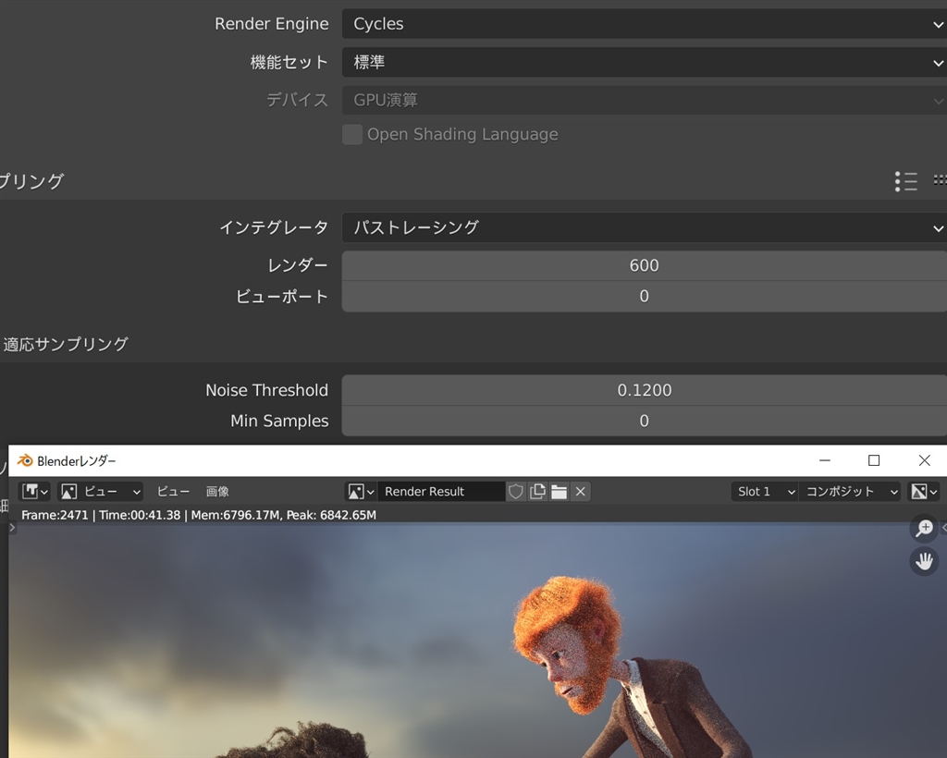The image size is (947, 758).
Task: Expand the left toolbar arrow in render window
Action: (12, 528)
